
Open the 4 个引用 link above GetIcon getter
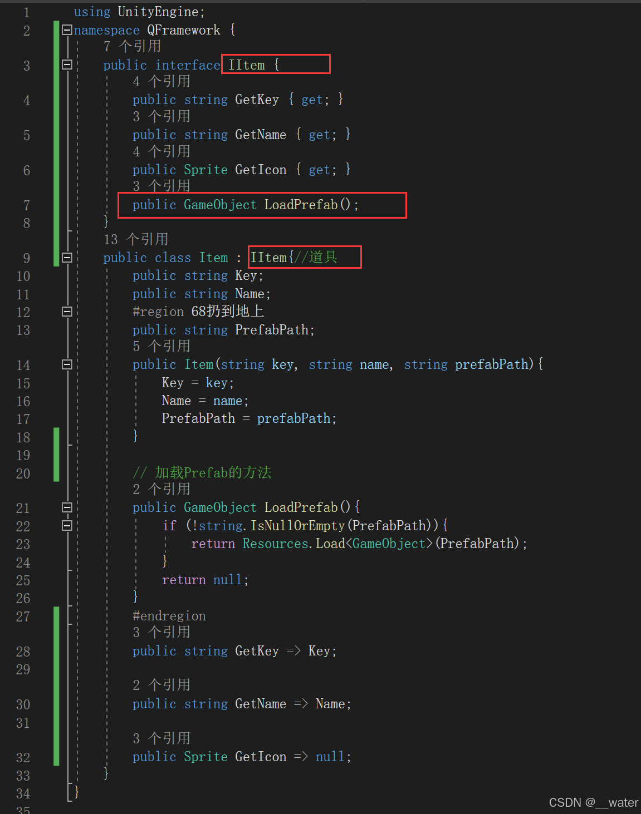[x=162, y=151]
